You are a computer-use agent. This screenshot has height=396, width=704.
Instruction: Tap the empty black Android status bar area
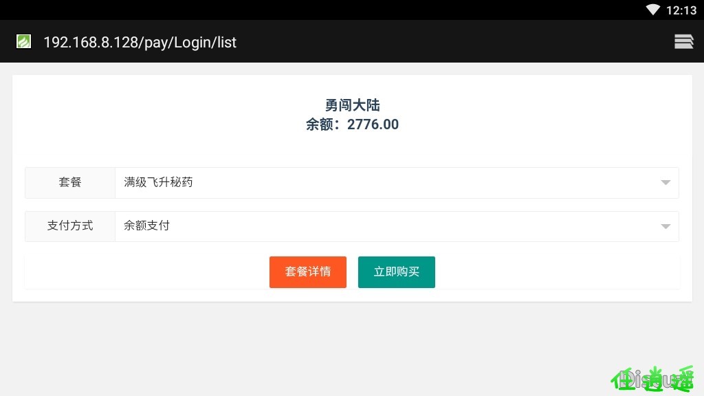point(314,10)
